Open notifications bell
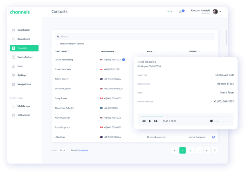Viewport: 247px width, 173px height. pyautogui.click(x=180, y=12)
